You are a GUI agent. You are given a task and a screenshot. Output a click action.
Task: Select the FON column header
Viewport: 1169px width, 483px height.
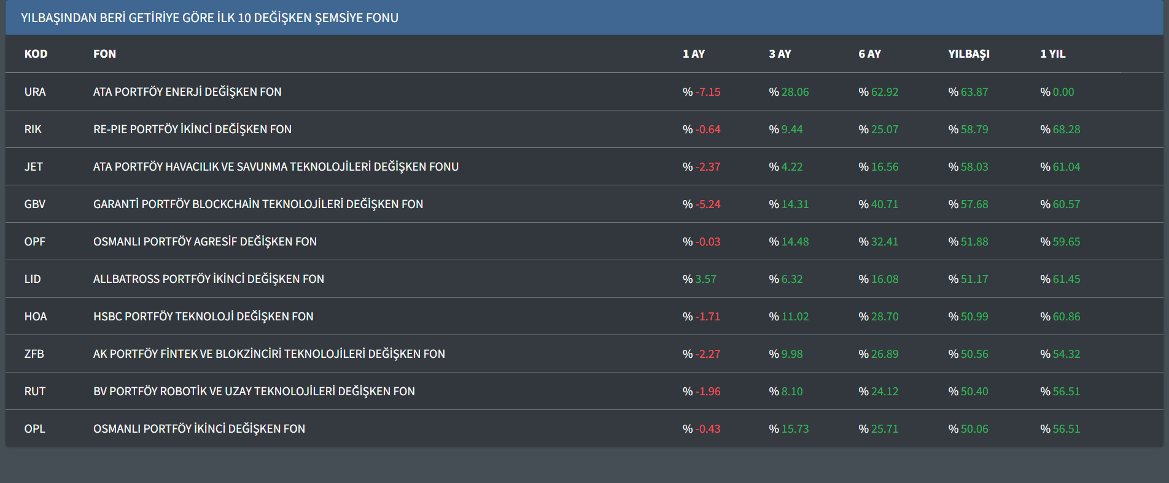[x=104, y=54]
